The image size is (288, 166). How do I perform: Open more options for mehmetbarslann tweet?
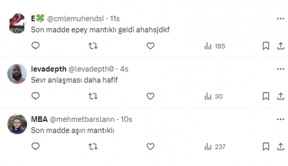pos(281,119)
